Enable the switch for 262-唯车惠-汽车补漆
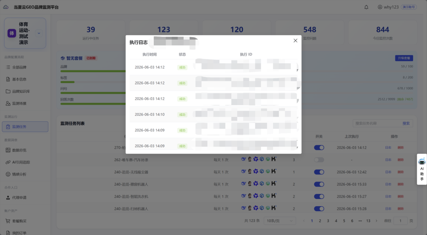This screenshot has height=235, width=427. click(x=319, y=160)
